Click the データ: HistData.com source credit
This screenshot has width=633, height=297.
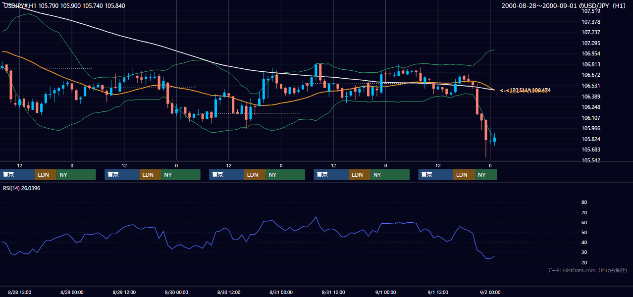[x=587, y=270]
